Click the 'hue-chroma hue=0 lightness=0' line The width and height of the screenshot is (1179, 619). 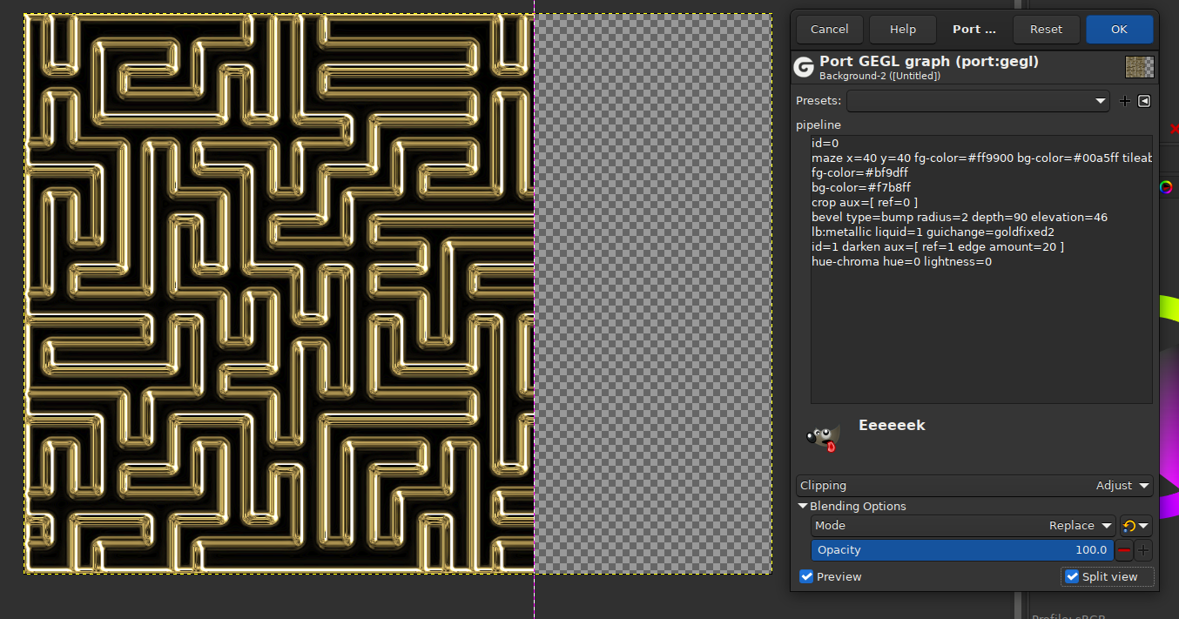click(901, 262)
